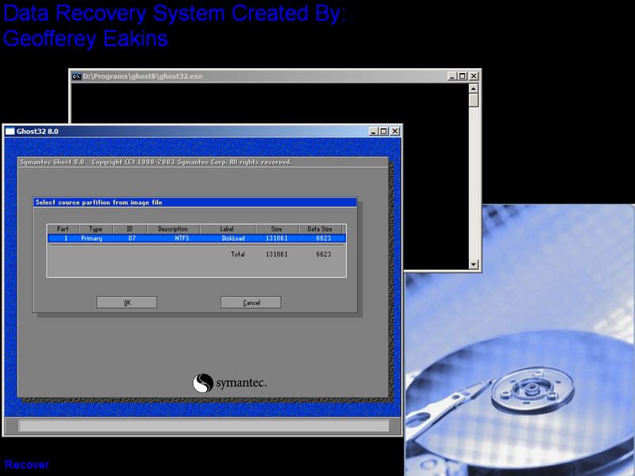Click the NTFS description cell
This screenshot has width=635, height=476.
[x=182, y=239]
